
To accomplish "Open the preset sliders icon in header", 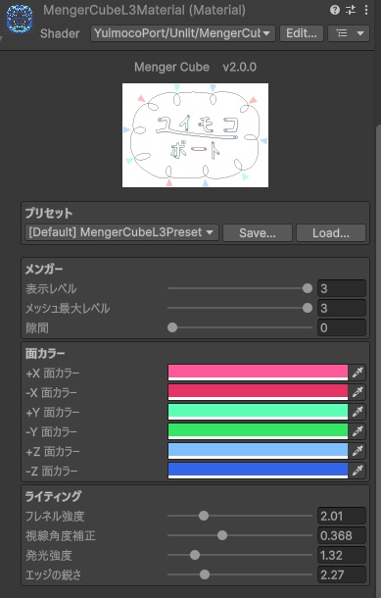I will [351, 10].
